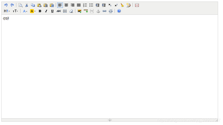Toggle center alignment
This screenshot has width=223, height=125.
[66, 5]
